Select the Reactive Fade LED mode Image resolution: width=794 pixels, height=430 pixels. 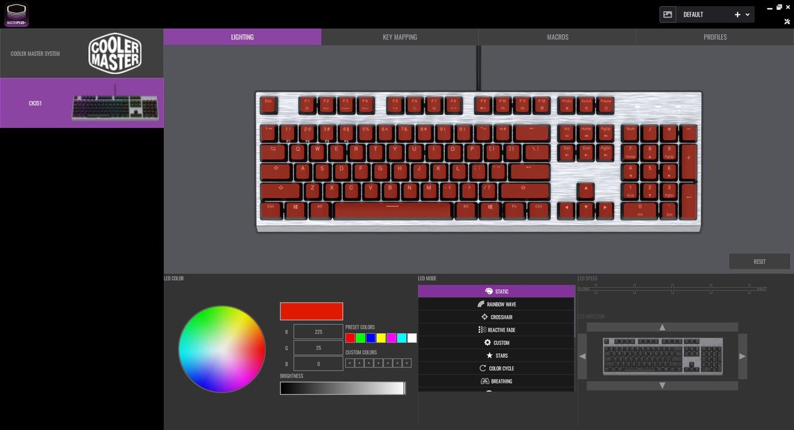[x=496, y=330]
